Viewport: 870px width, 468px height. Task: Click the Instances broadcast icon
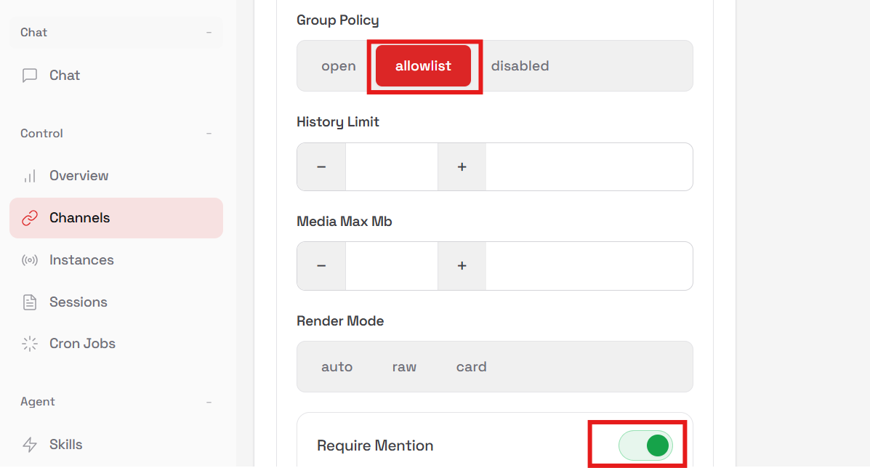(30, 260)
